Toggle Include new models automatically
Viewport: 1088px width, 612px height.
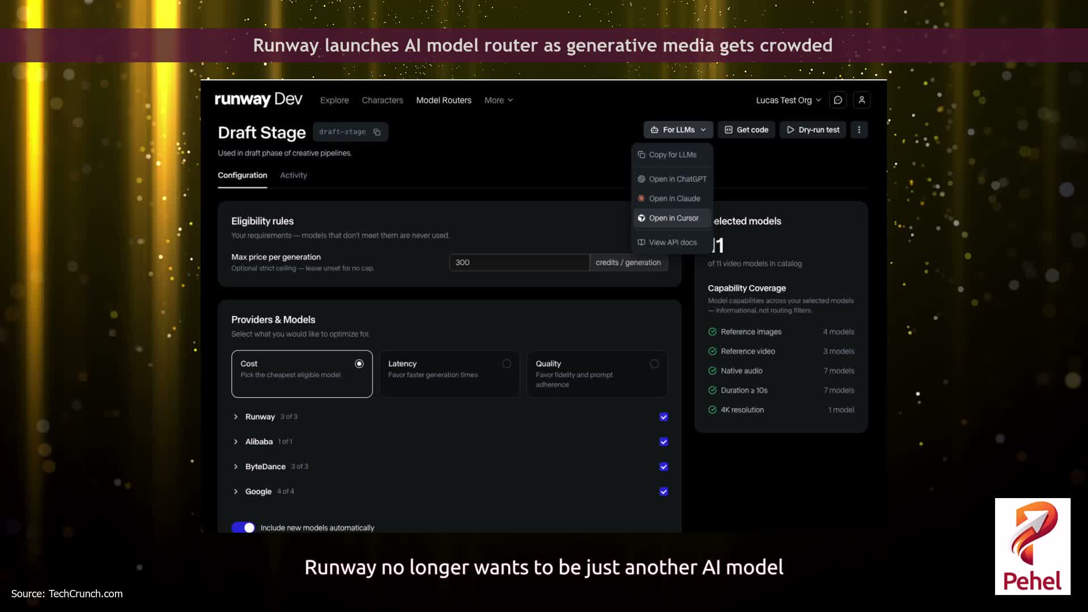(243, 528)
